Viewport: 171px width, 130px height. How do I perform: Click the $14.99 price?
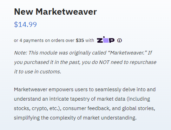(x=25, y=24)
